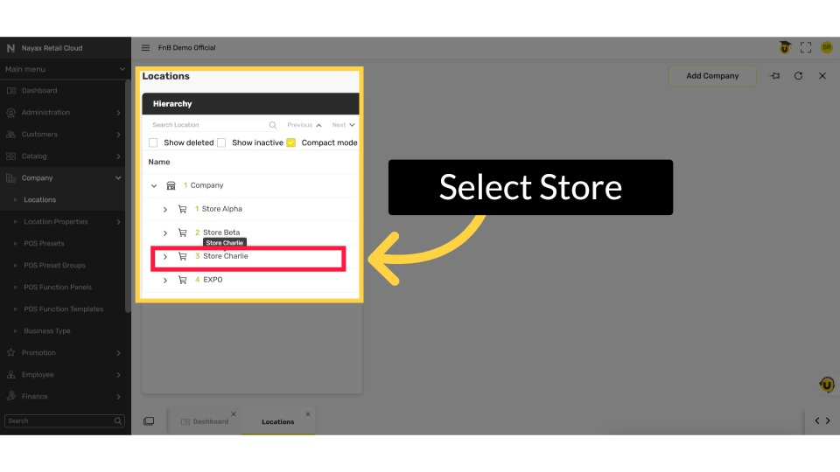Expand the EXPO tree node
The height and width of the screenshot is (472, 840).
pos(165,281)
